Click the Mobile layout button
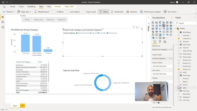Image resolution: width=197 pixels, height=111 pixels. point(42,12)
